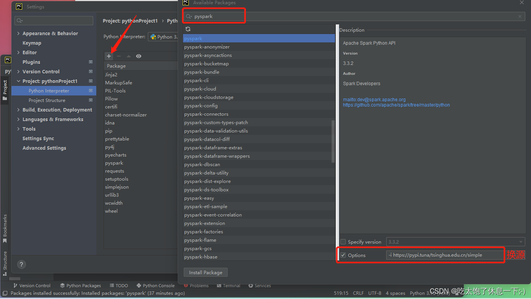
Task: Select pyecharts in installed packages list
Action: [x=141, y=155]
